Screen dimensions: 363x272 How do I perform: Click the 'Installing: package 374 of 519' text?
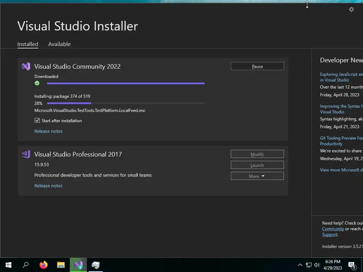tap(62, 96)
